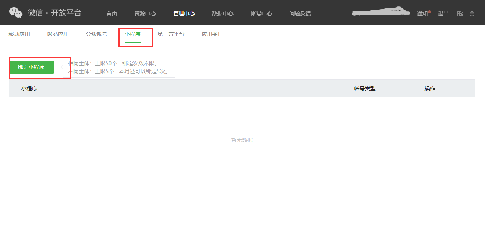Click 退出 to log out

[x=443, y=13]
